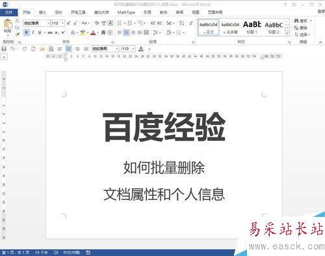Screen dimensions: 325x256
Task: Click the Sort A-Z icon
Action: click(x=181, y=23)
